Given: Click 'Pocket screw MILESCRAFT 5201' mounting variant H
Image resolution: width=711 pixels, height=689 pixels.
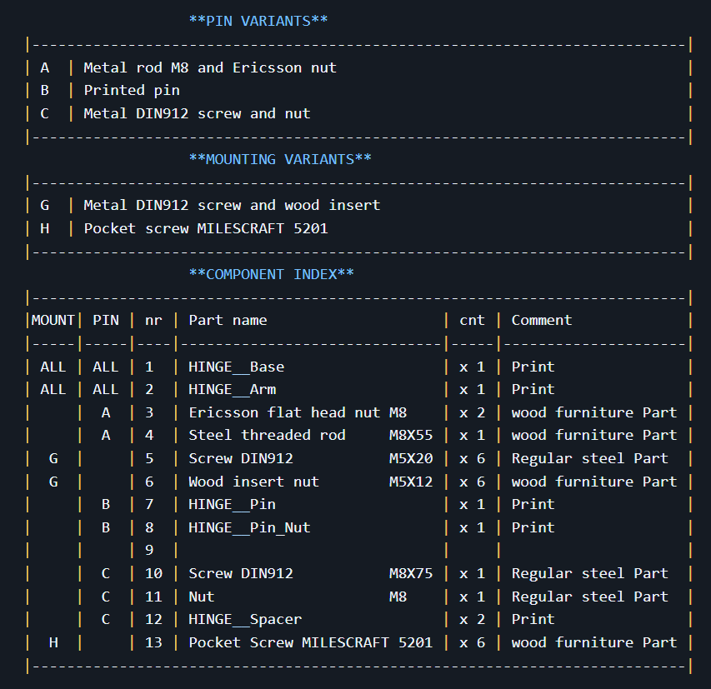Looking at the screenshot, I should pos(206,227).
